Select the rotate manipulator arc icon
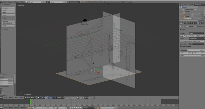 53,97
